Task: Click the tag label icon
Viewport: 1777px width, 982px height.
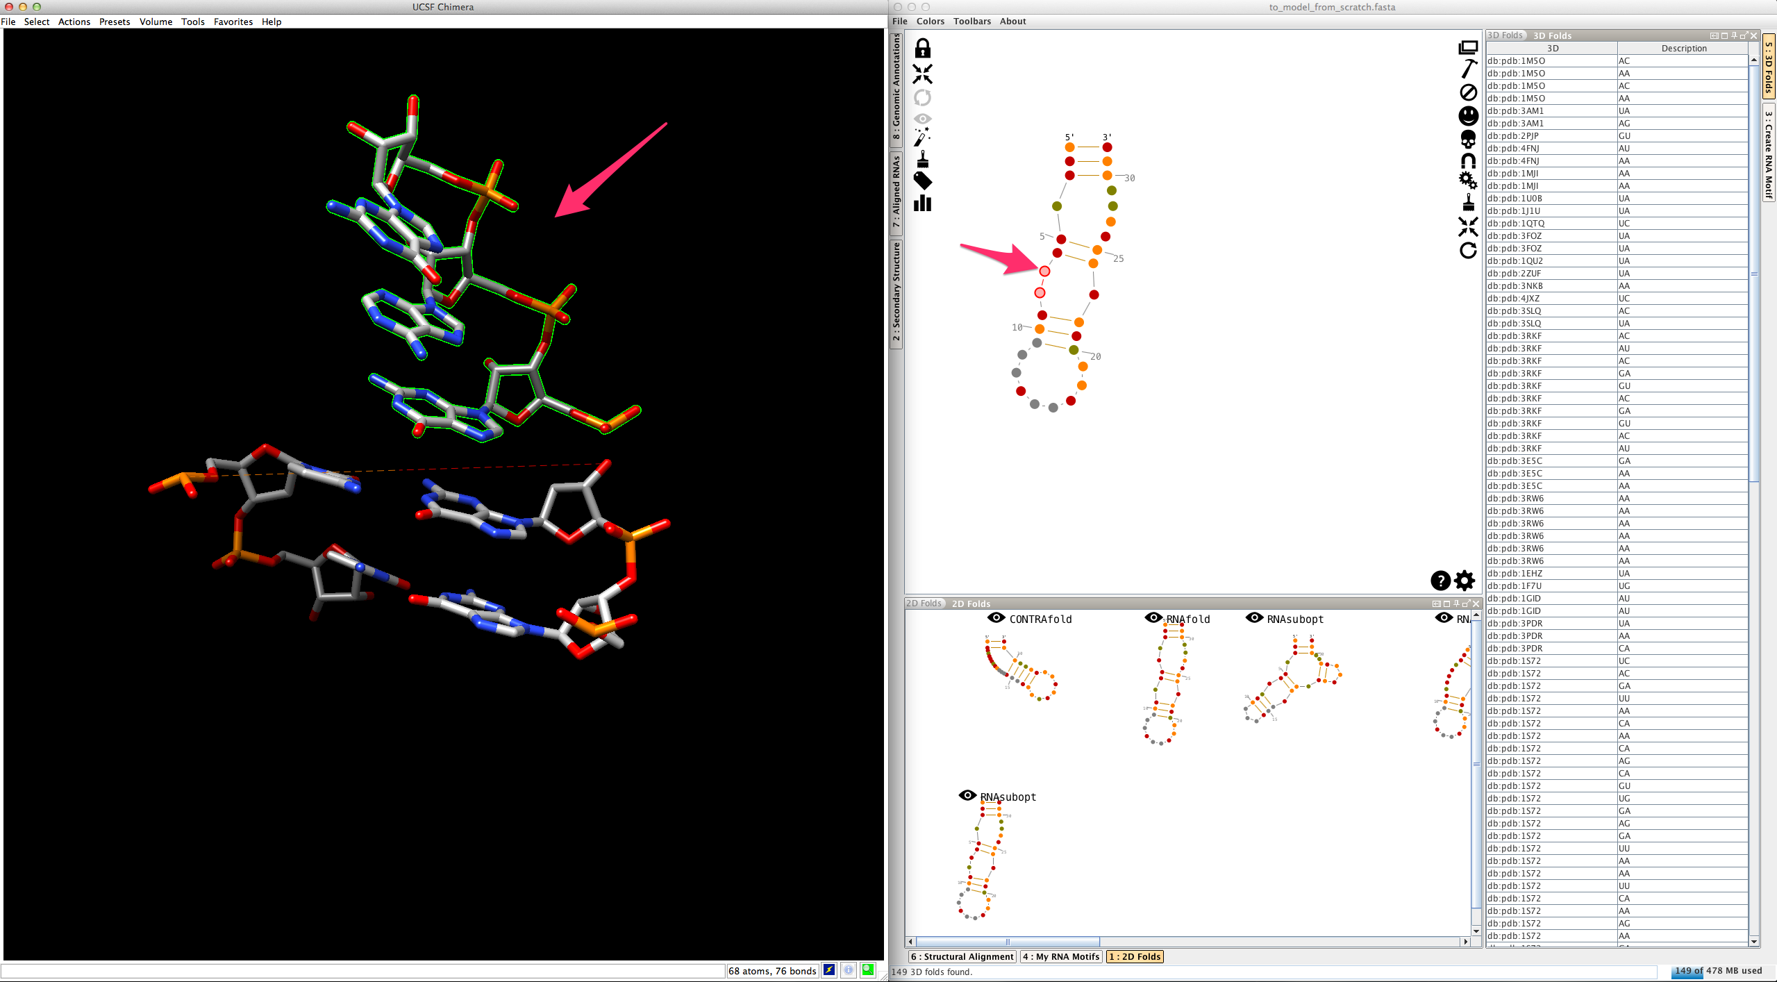Action: 922,181
